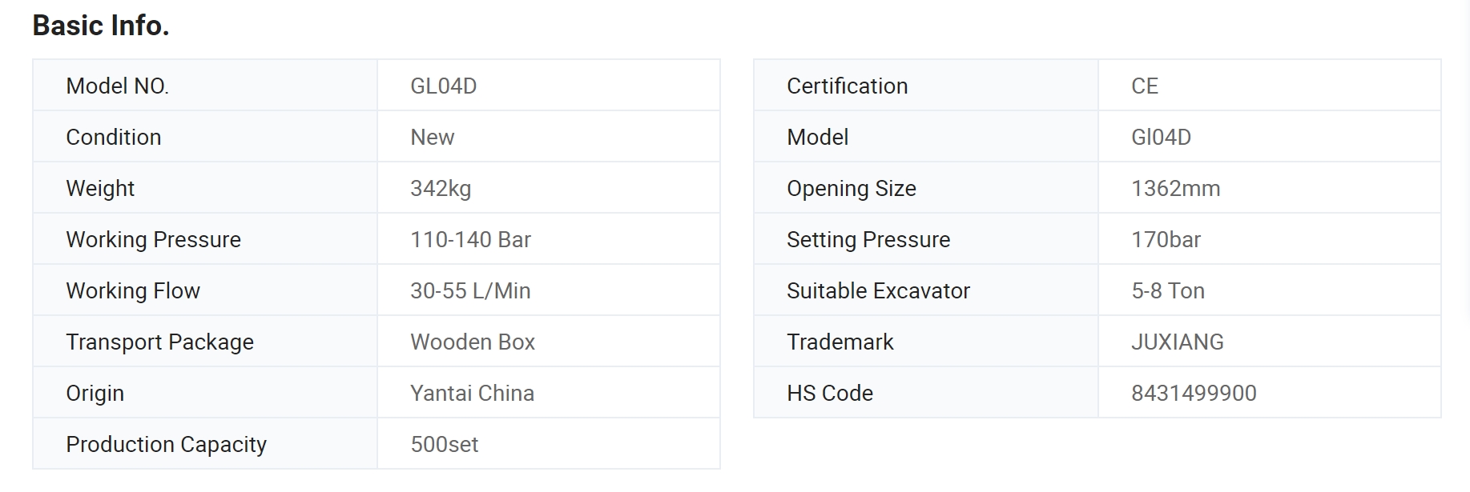Click the Certification label
Image resolution: width=1470 pixels, height=492 pixels.
847,86
